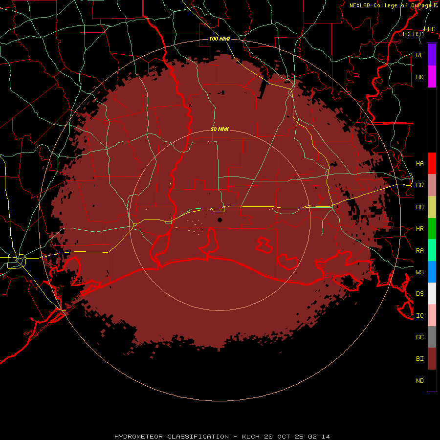
Task: Select the BD yellow legend block
Action: click(432, 207)
